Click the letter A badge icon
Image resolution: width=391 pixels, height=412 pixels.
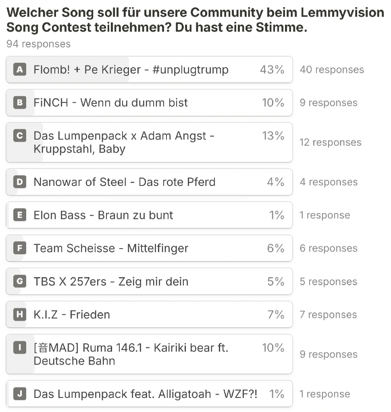[20, 69]
